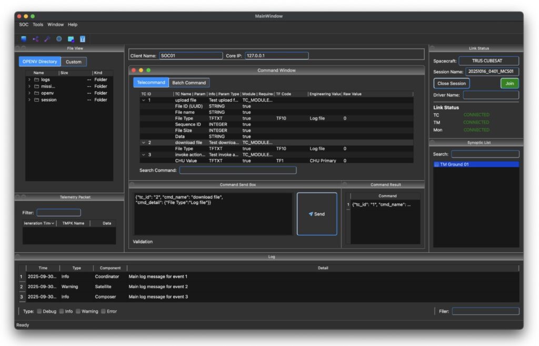
Task: Enable the Debug log type checkbox
Action: point(39,311)
